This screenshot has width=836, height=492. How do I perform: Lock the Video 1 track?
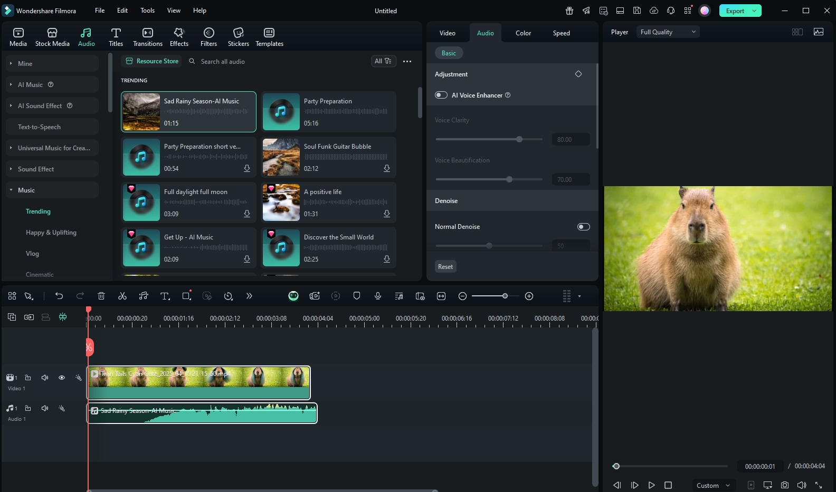[28, 378]
